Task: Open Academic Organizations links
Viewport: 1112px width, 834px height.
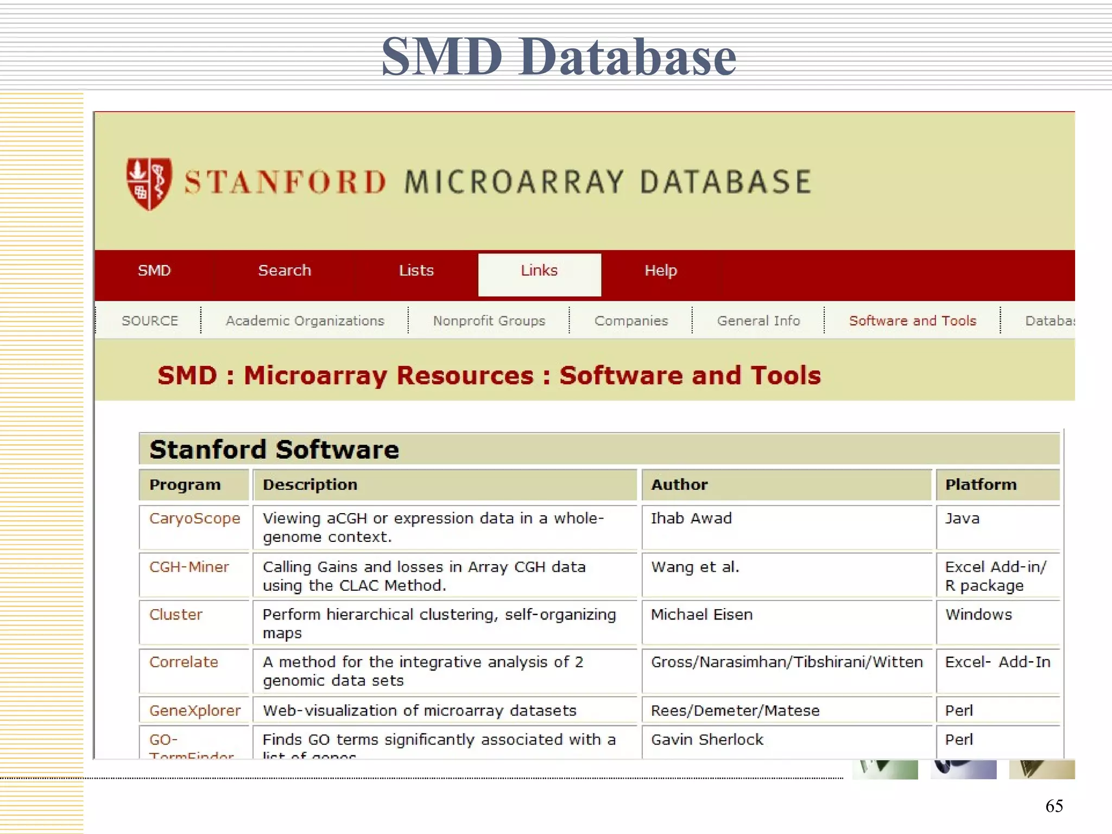Action: (305, 321)
